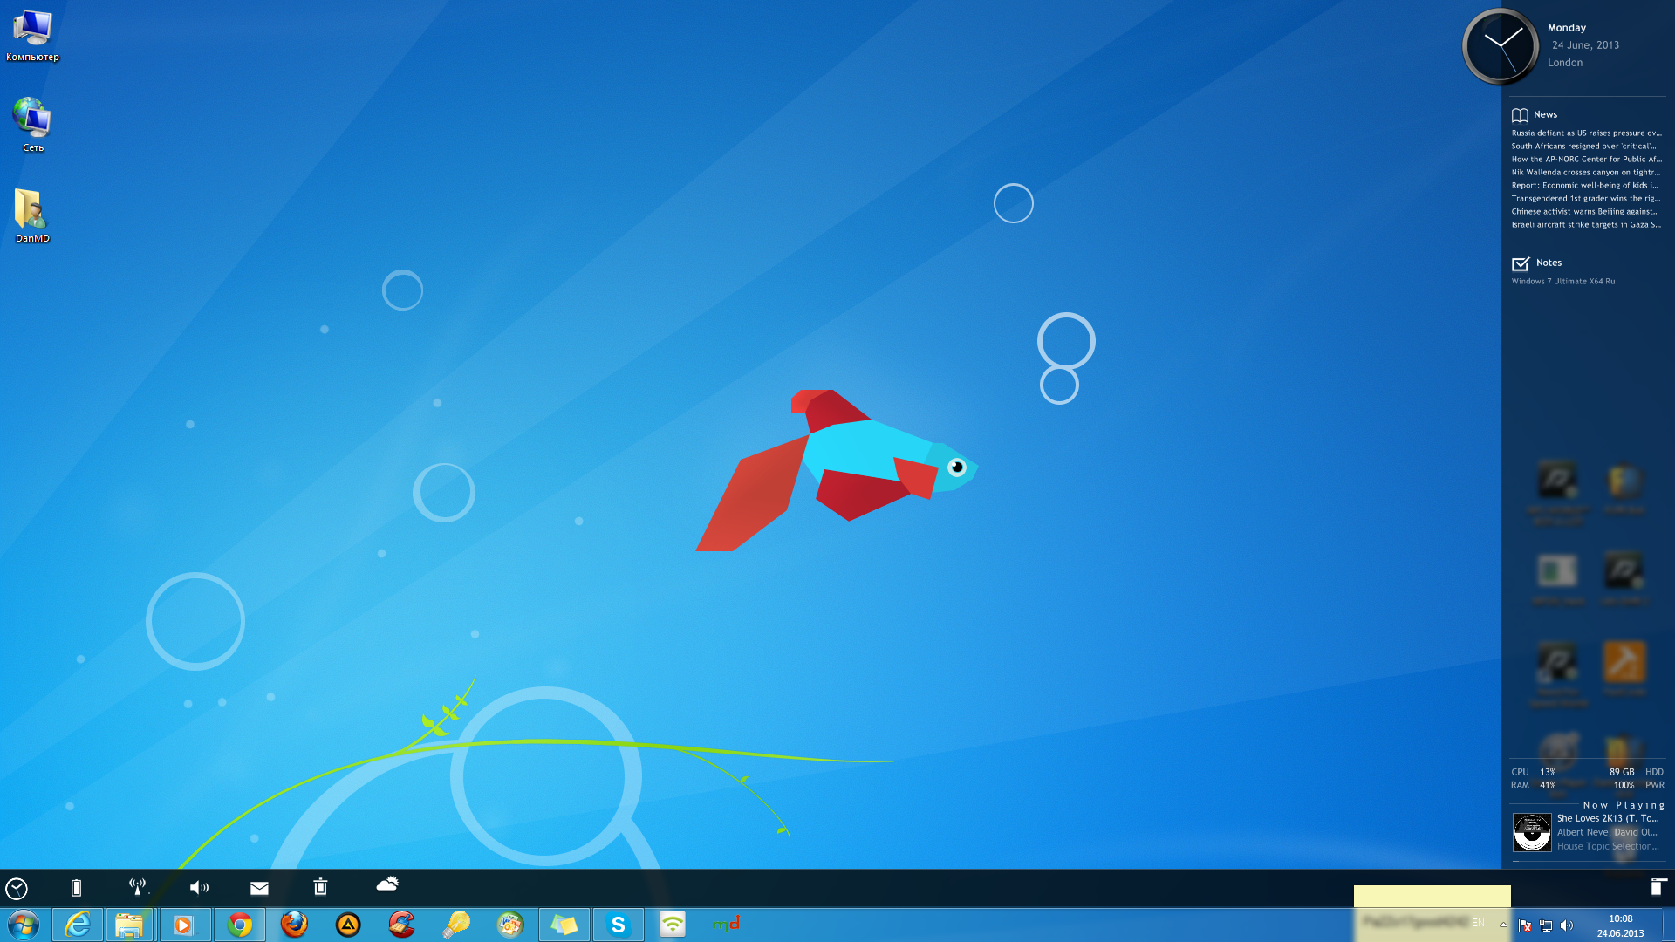Screen dimensions: 1675x942
Task: Click the album line 'House Topic Selection...'
Action: click(1608, 846)
